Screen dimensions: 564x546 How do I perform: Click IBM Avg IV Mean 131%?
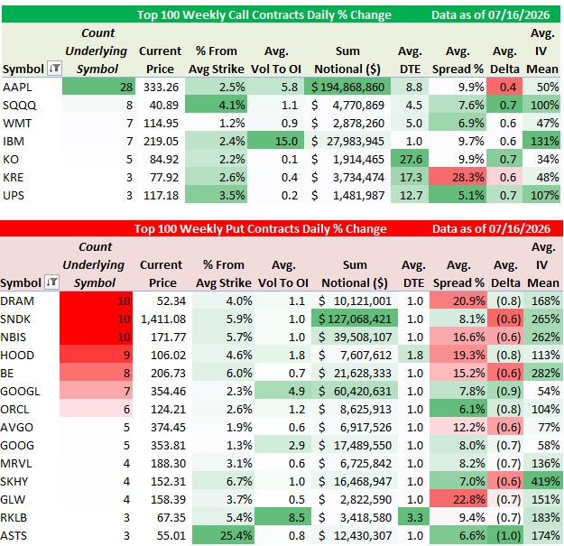[x=541, y=141]
